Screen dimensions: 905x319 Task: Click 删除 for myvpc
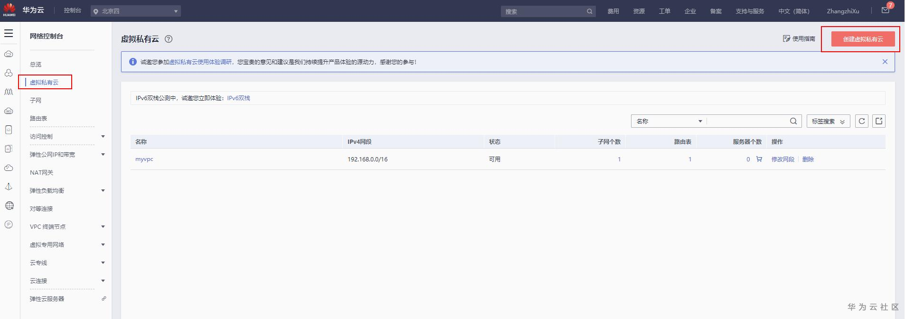tap(808, 159)
